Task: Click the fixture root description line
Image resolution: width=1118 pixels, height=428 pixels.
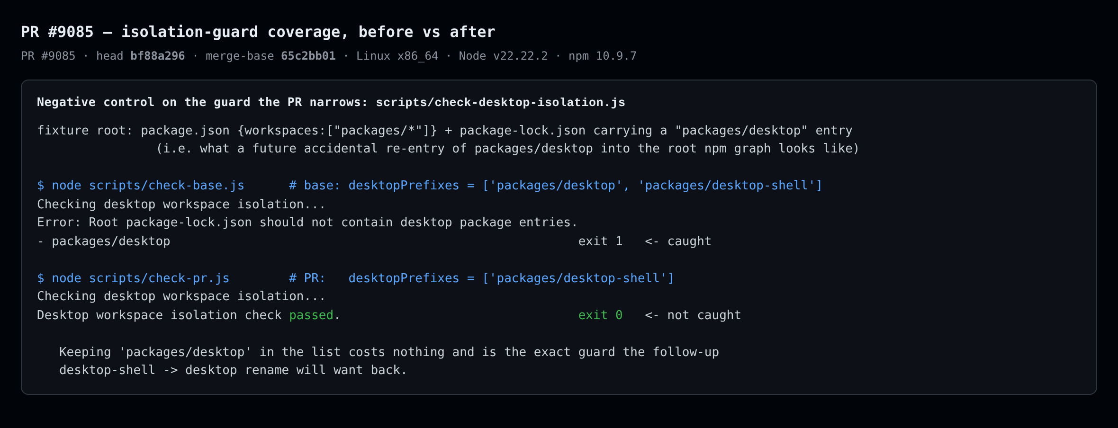Action: 444,130
